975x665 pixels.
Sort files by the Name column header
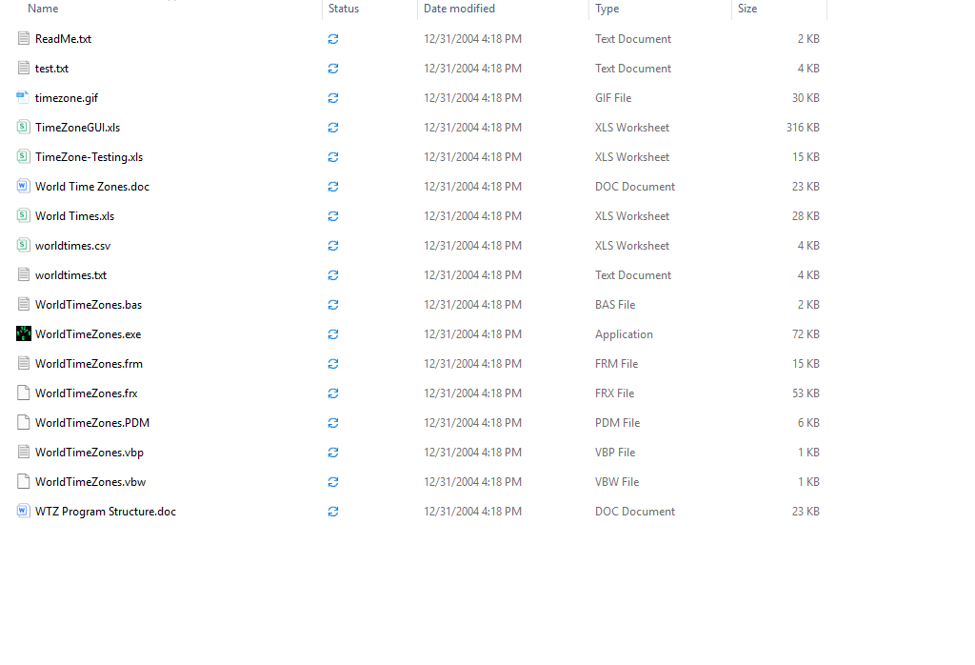43,9
